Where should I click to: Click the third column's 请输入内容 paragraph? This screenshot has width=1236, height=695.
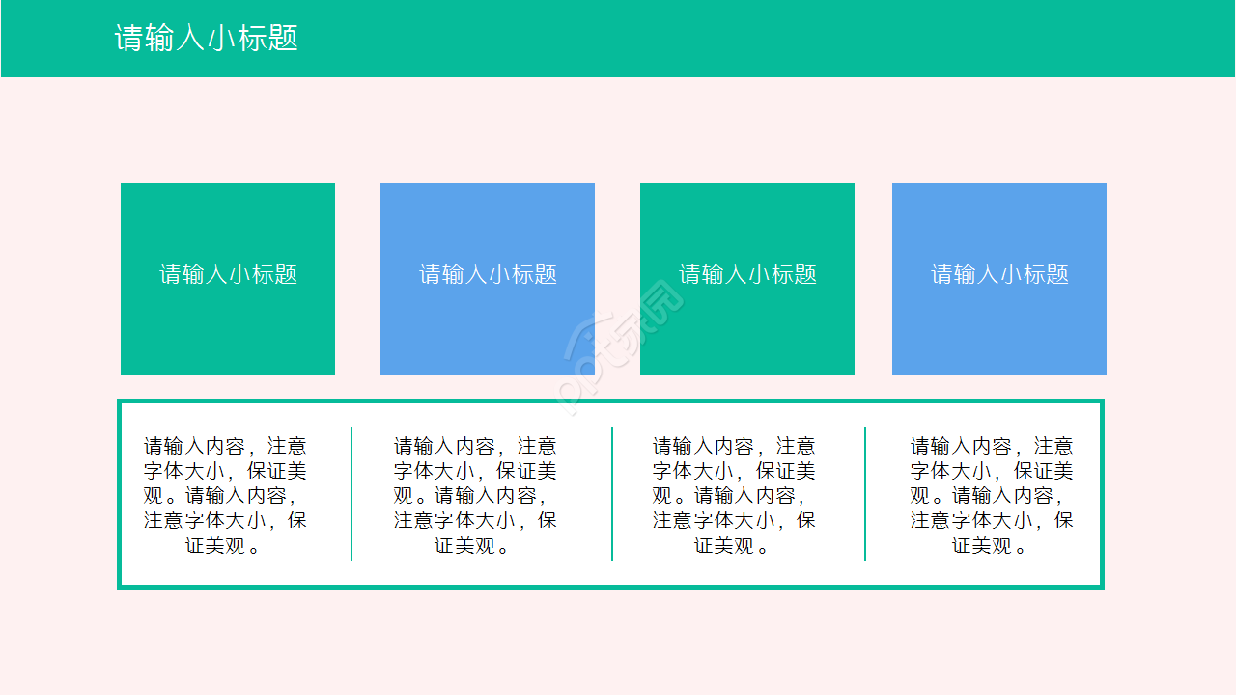click(x=734, y=495)
